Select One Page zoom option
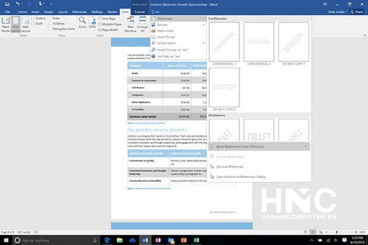The image size is (368, 245). coord(107,18)
